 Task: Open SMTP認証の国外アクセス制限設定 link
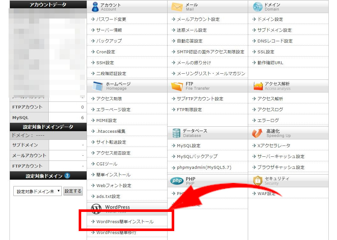pyautogui.click(x=210, y=52)
